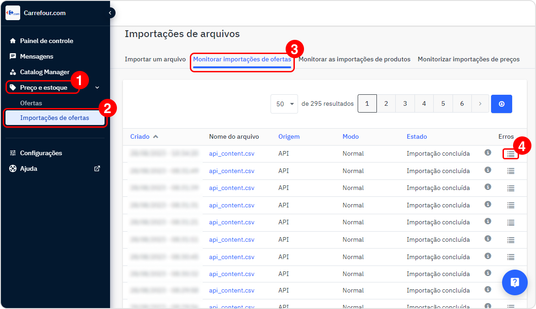This screenshot has width=536, height=309.
Task: Open api_content.csv link in the first row
Action: pos(232,154)
